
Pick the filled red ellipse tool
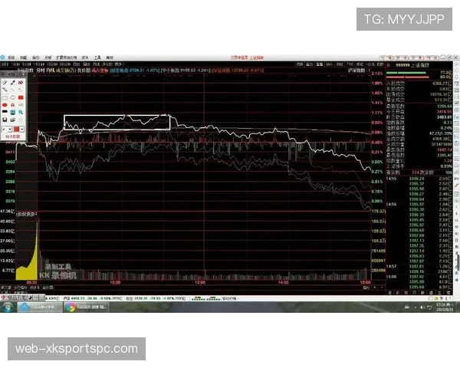[5, 105]
